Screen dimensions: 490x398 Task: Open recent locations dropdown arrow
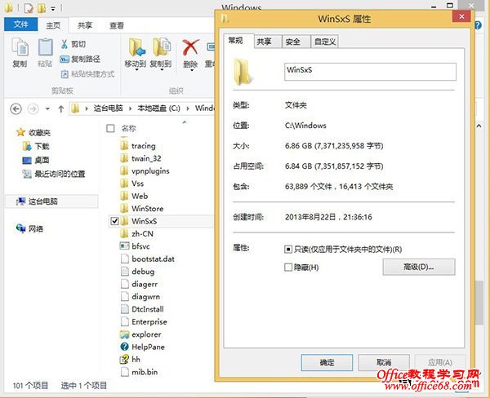tap(47, 108)
